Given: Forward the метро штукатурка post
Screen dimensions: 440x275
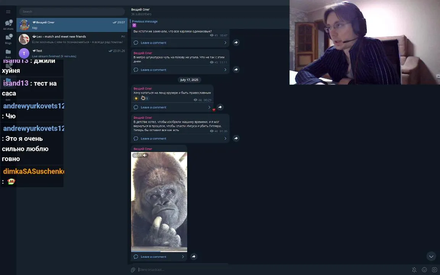Looking at the screenshot, I should click(x=236, y=69).
